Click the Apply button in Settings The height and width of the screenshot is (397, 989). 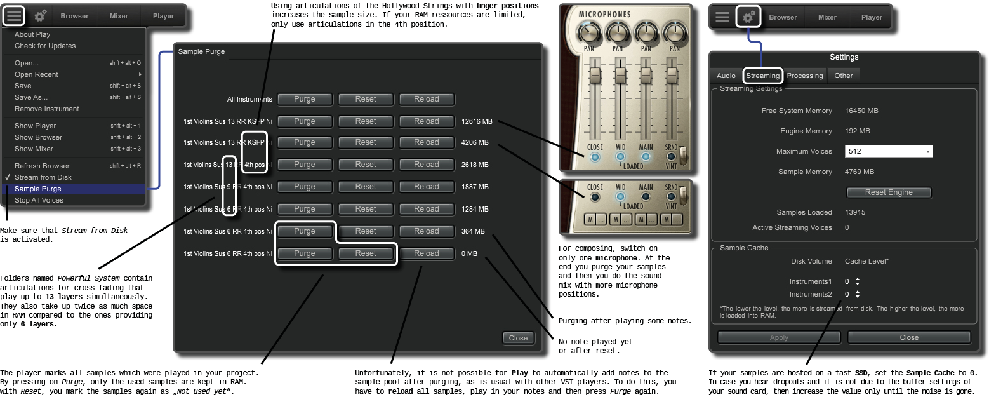tap(779, 337)
